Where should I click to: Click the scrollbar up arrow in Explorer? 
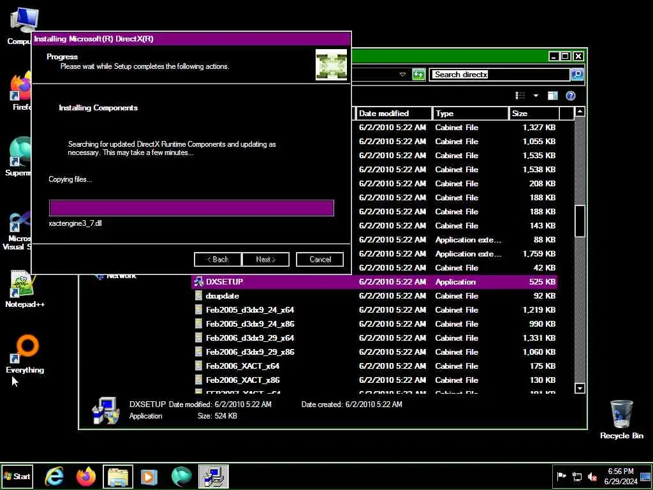pos(580,112)
